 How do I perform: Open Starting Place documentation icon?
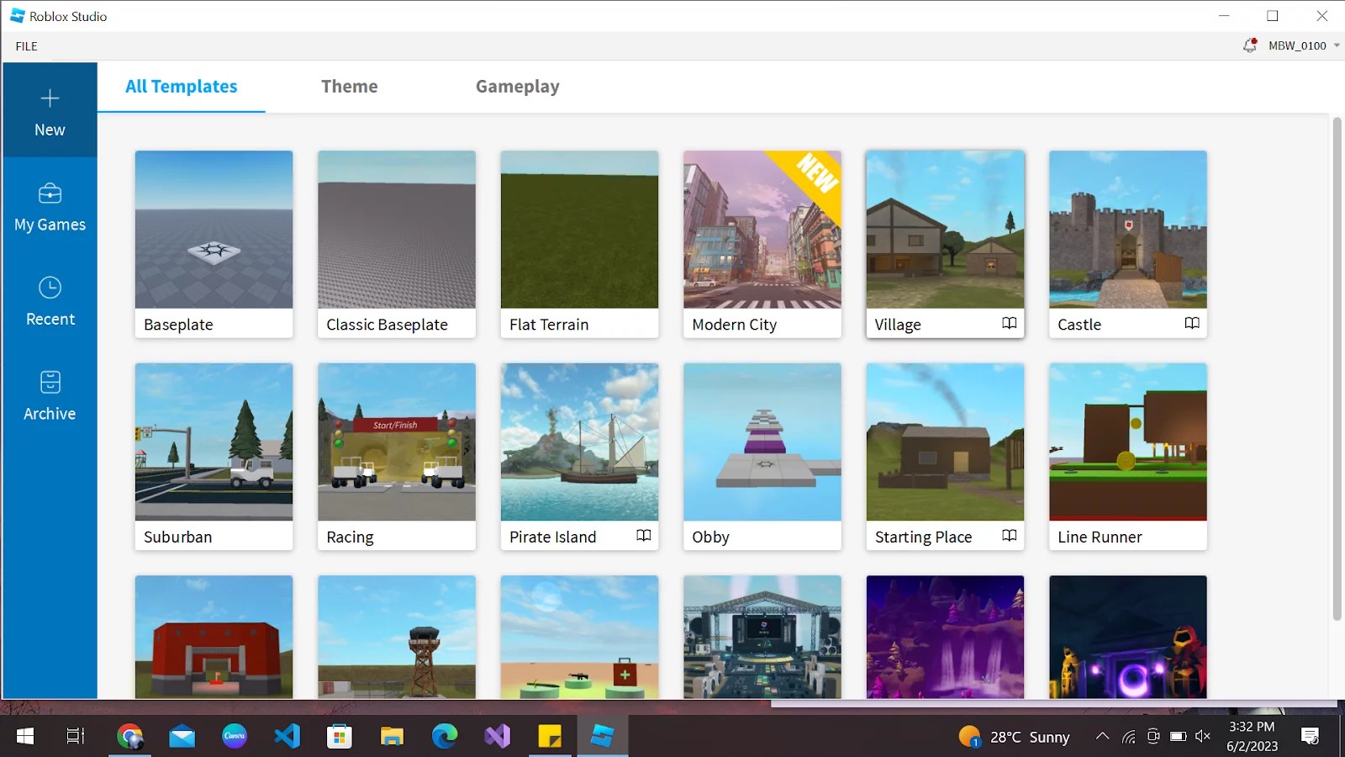pos(1009,536)
